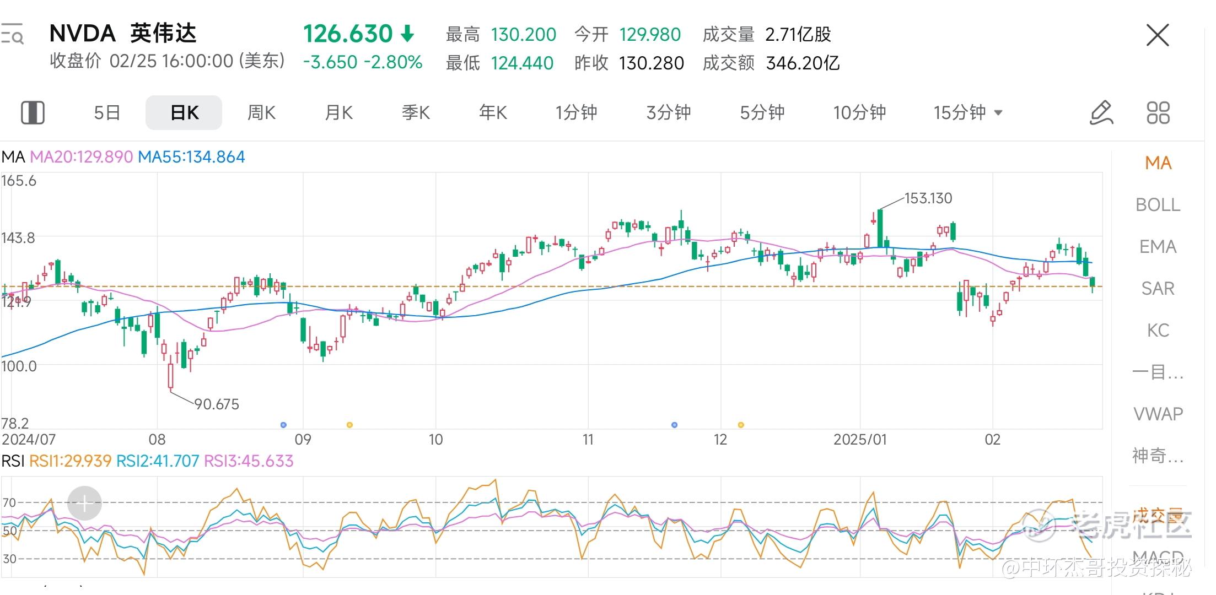Image resolution: width=1216 pixels, height=595 pixels.
Task: Select the 1分钟 interval
Action: (576, 112)
